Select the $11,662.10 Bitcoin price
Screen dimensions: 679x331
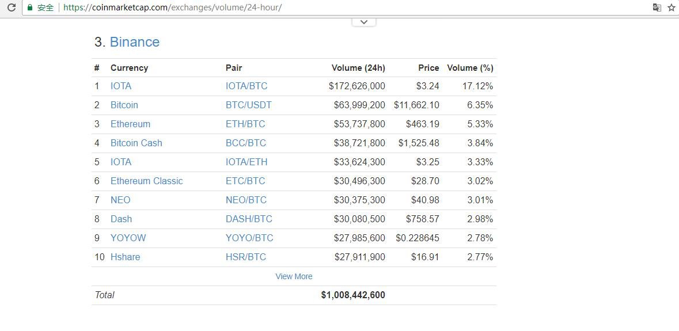(x=416, y=105)
